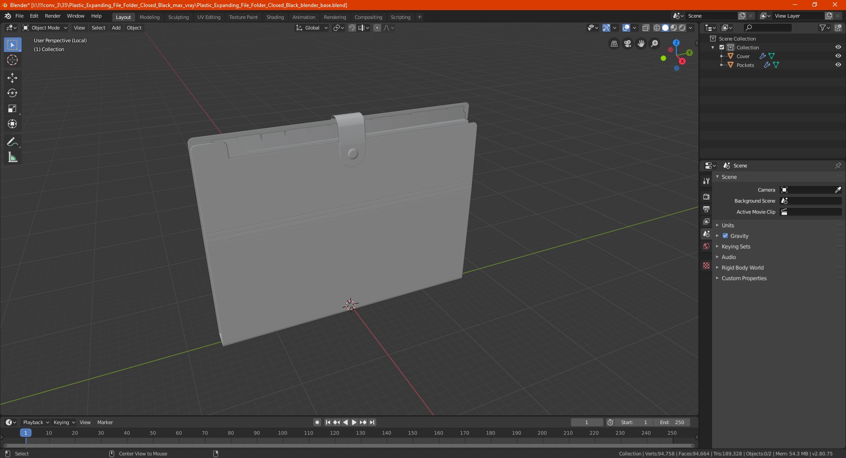Open the Render menu
846x458 pixels.
(x=52, y=16)
